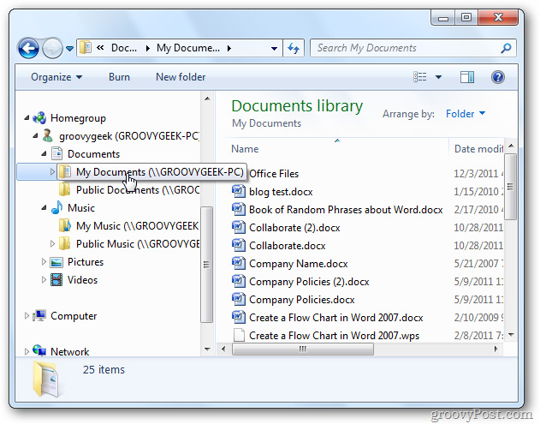540x424 pixels.
Task: Expand the Network tree node
Action: pyautogui.click(x=27, y=351)
